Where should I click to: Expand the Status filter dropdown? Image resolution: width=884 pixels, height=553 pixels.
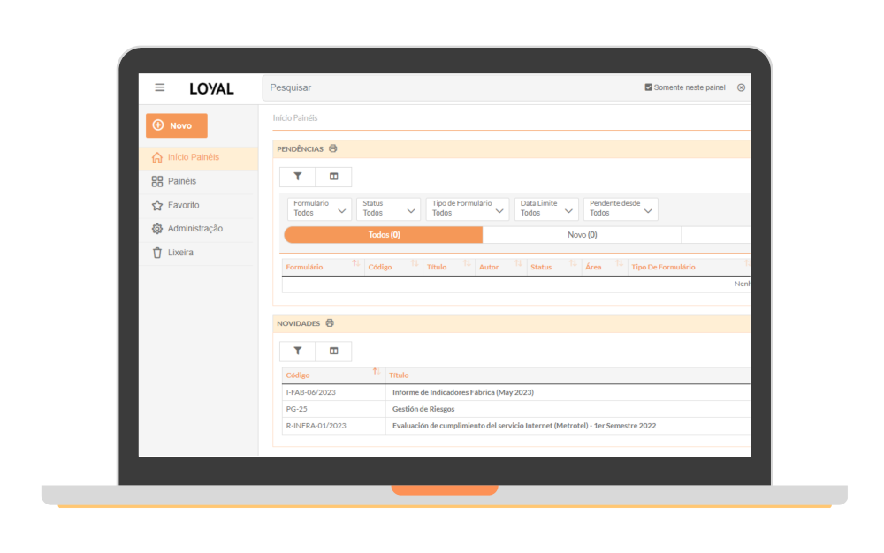pyautogui.click(x=388, y=208)
